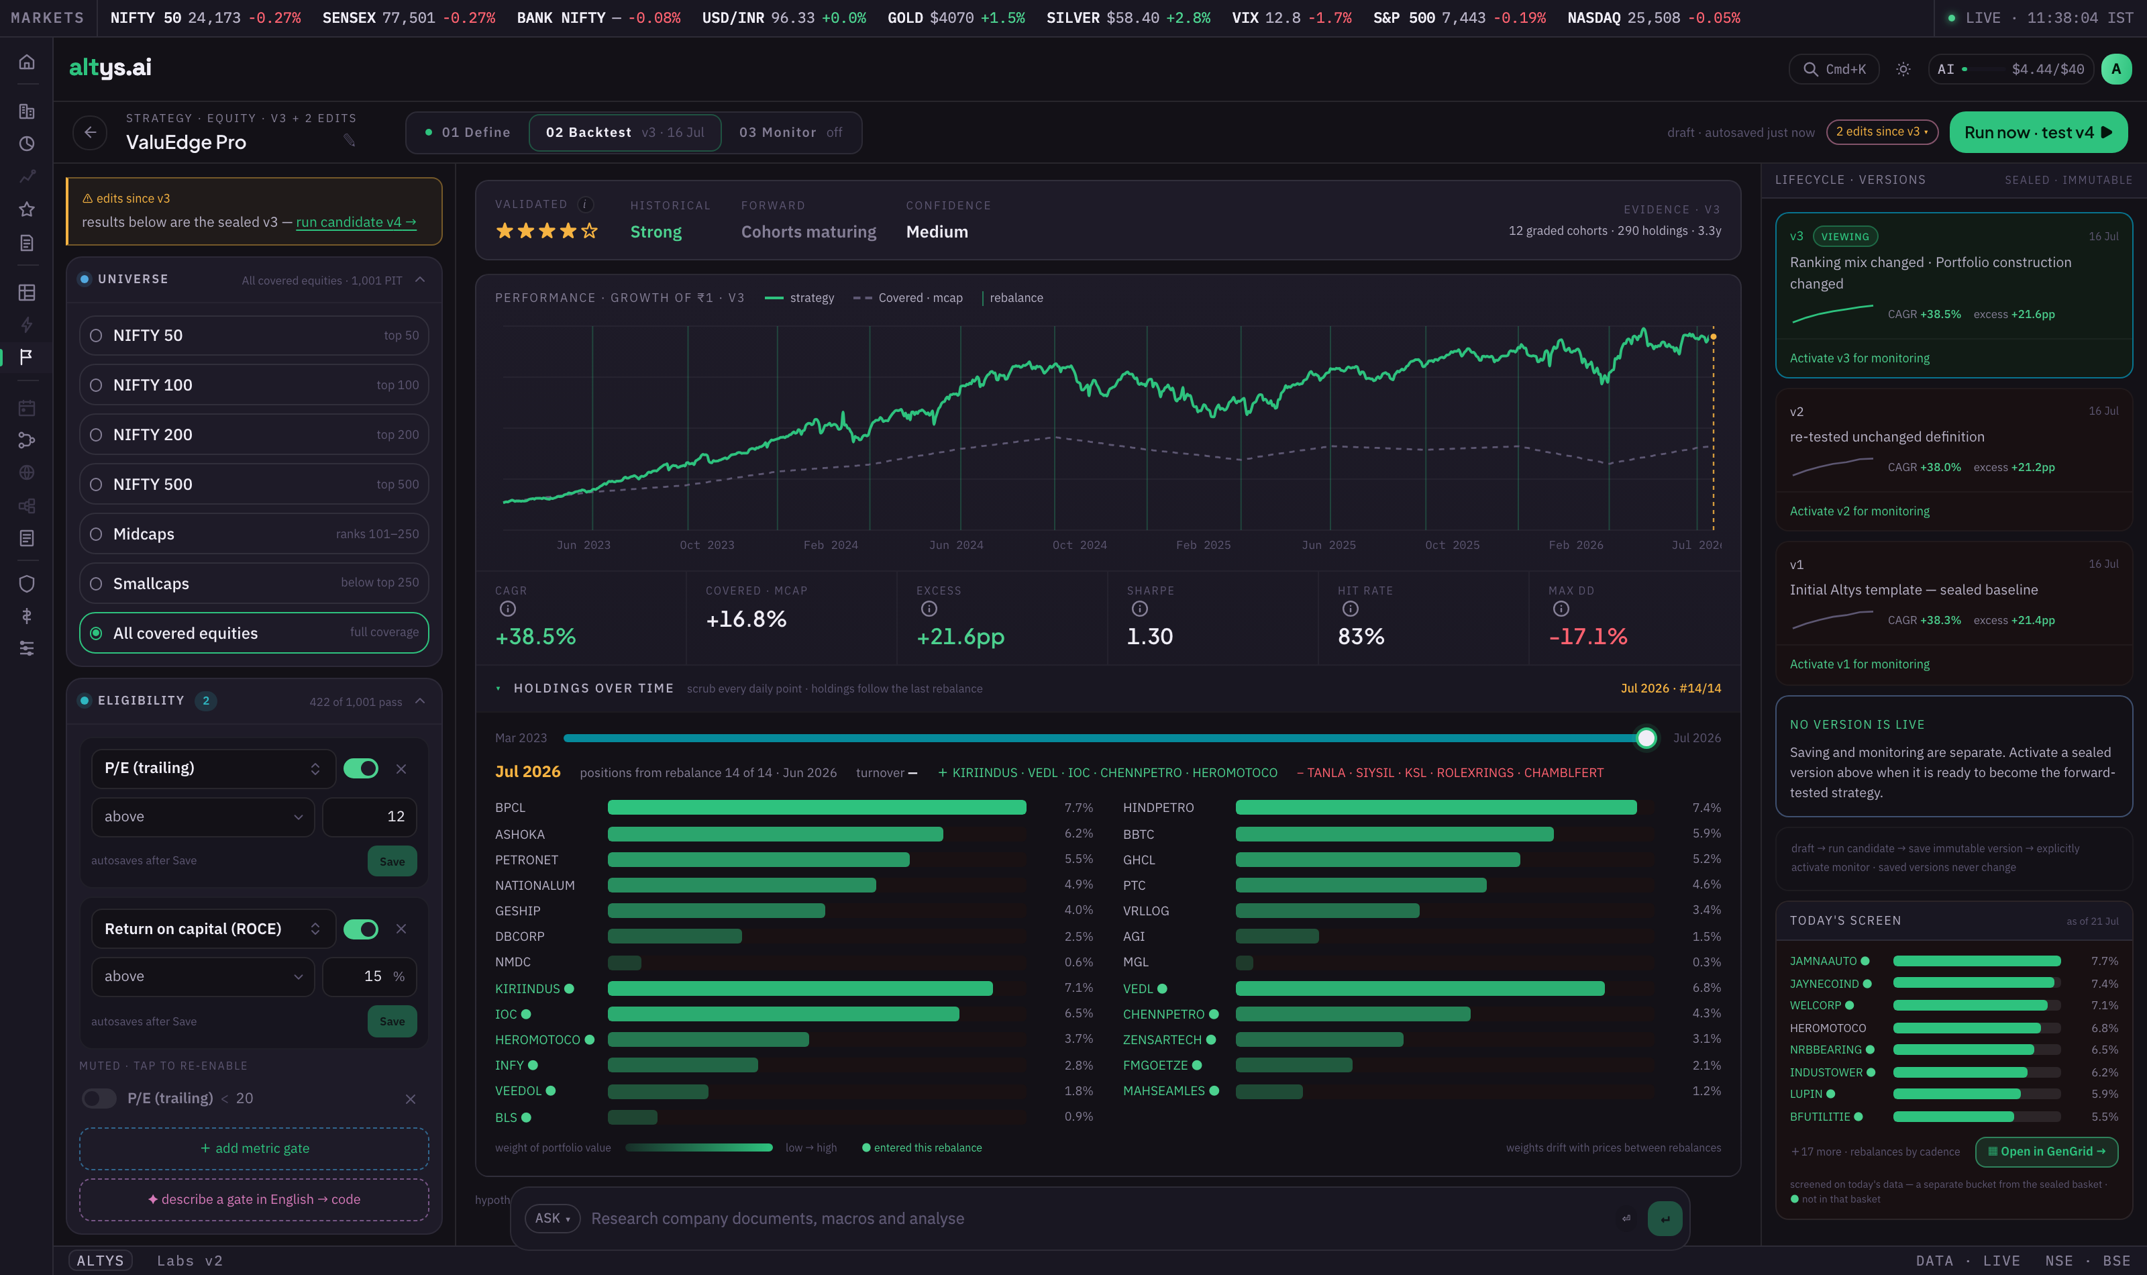Image resolution: width=2147 pixels, height=1275 pixels.
Task: Open the ASK mode dropdown
Action: coord(552,1219)
